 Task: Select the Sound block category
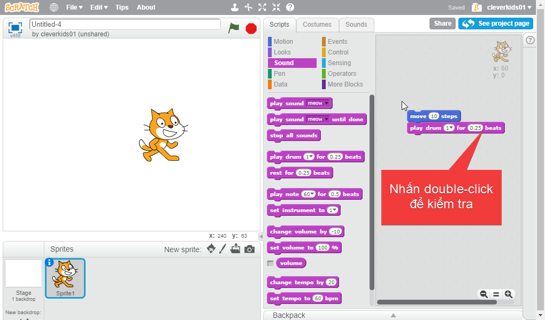tap(292, 63)
